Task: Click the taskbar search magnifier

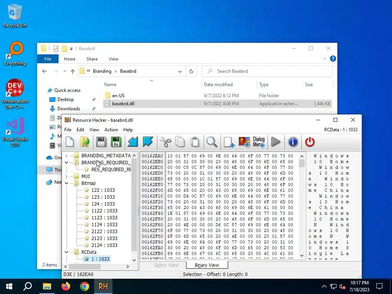Action: 28,286
